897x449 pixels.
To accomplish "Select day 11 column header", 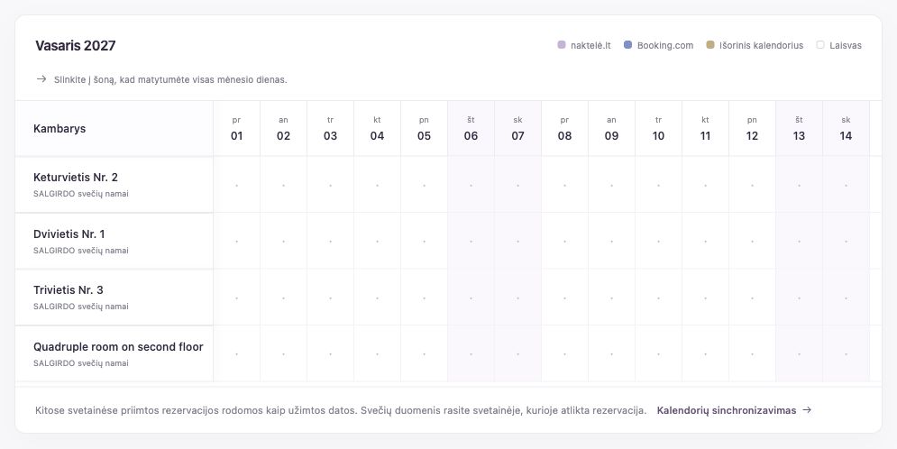I will coord(706,129).
